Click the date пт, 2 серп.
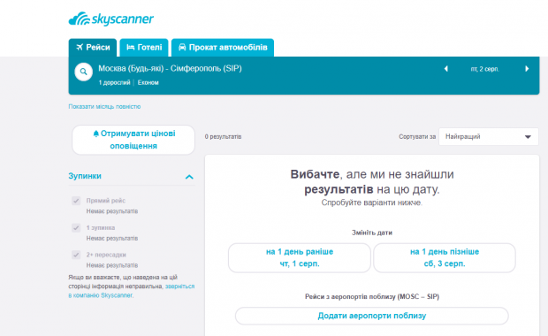This screenshot has width=548, height=336. [x=484, y=69]
